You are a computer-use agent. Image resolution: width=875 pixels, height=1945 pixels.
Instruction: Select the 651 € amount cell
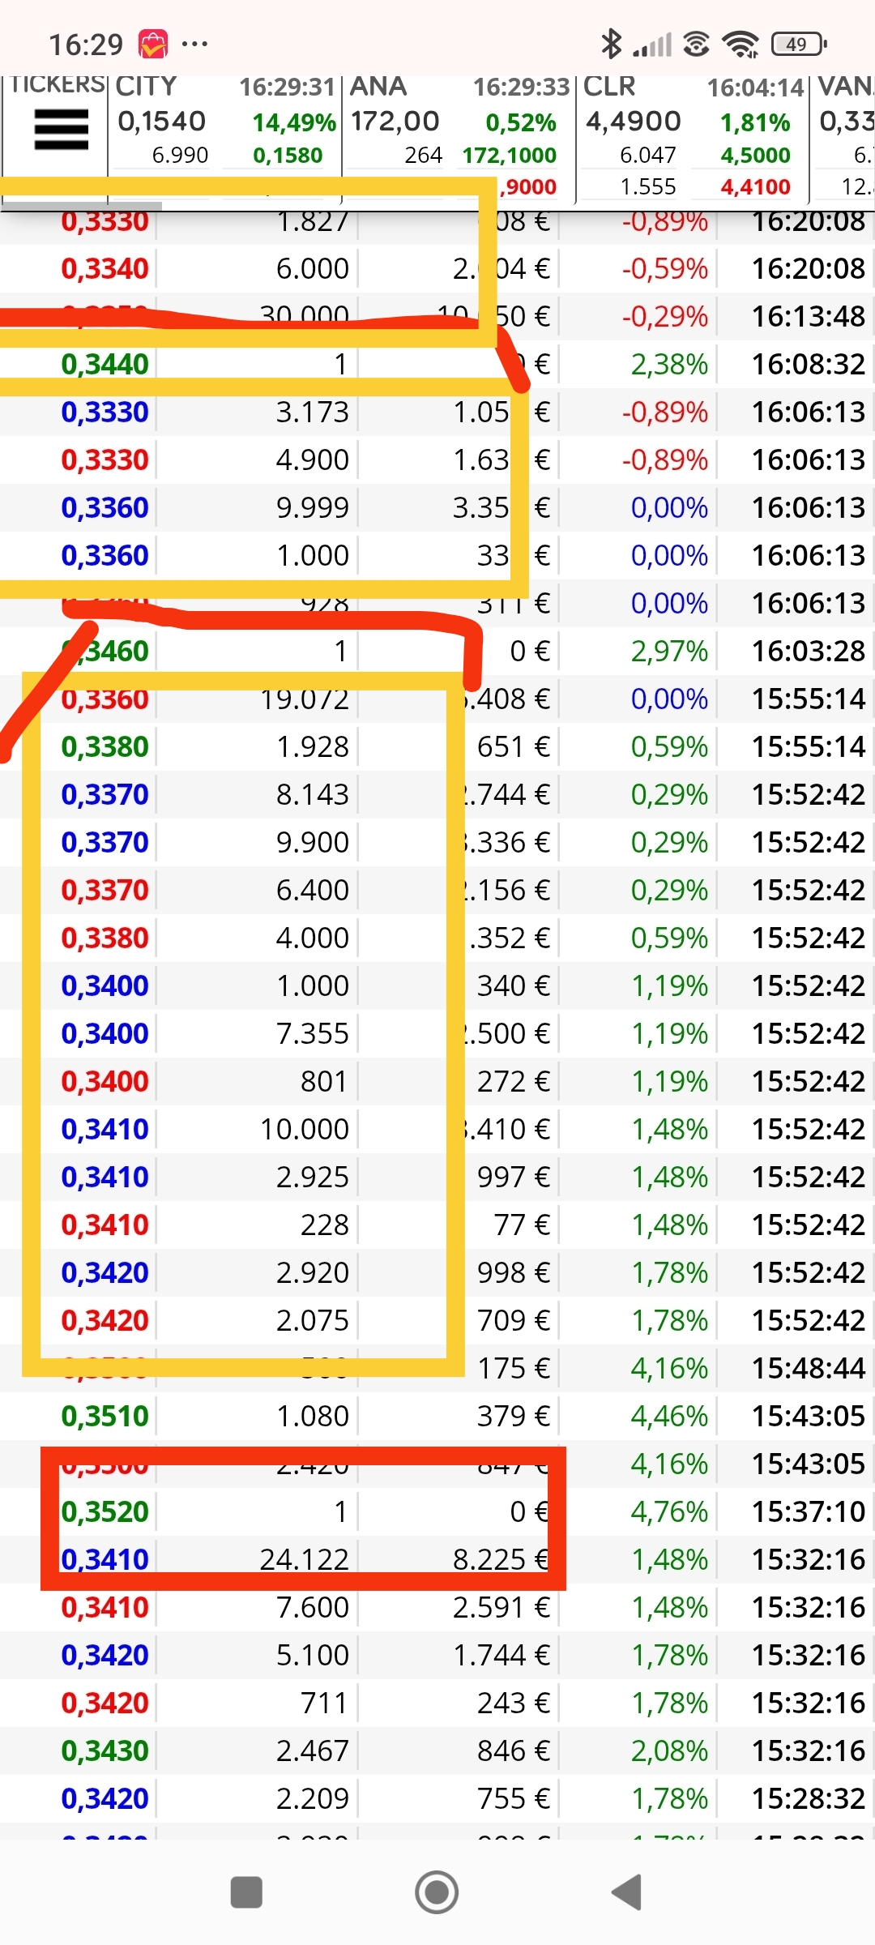tap(514, 747)
